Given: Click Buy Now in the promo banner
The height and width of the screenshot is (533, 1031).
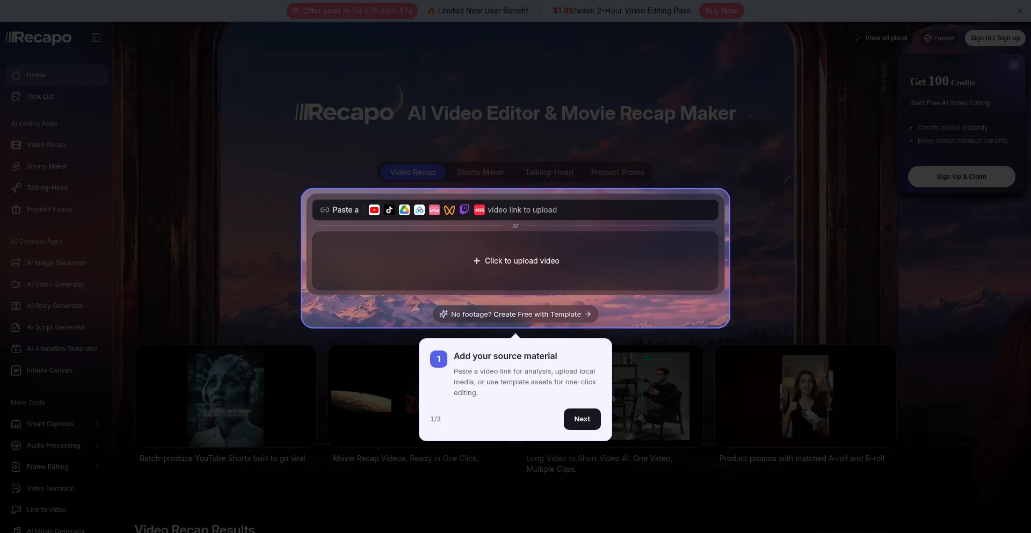Looking at the screenshot, I should click(x=721, y=11).
